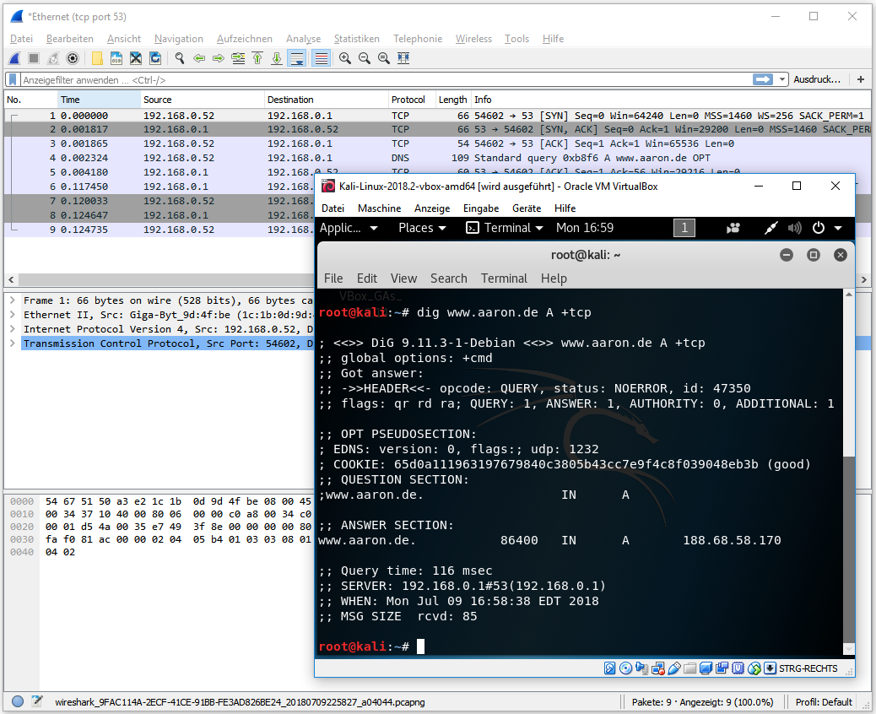The width and height of the screenshot is (876, 714).
Task: Click the resize columns toolbar icon
Action: coord(403,58)
